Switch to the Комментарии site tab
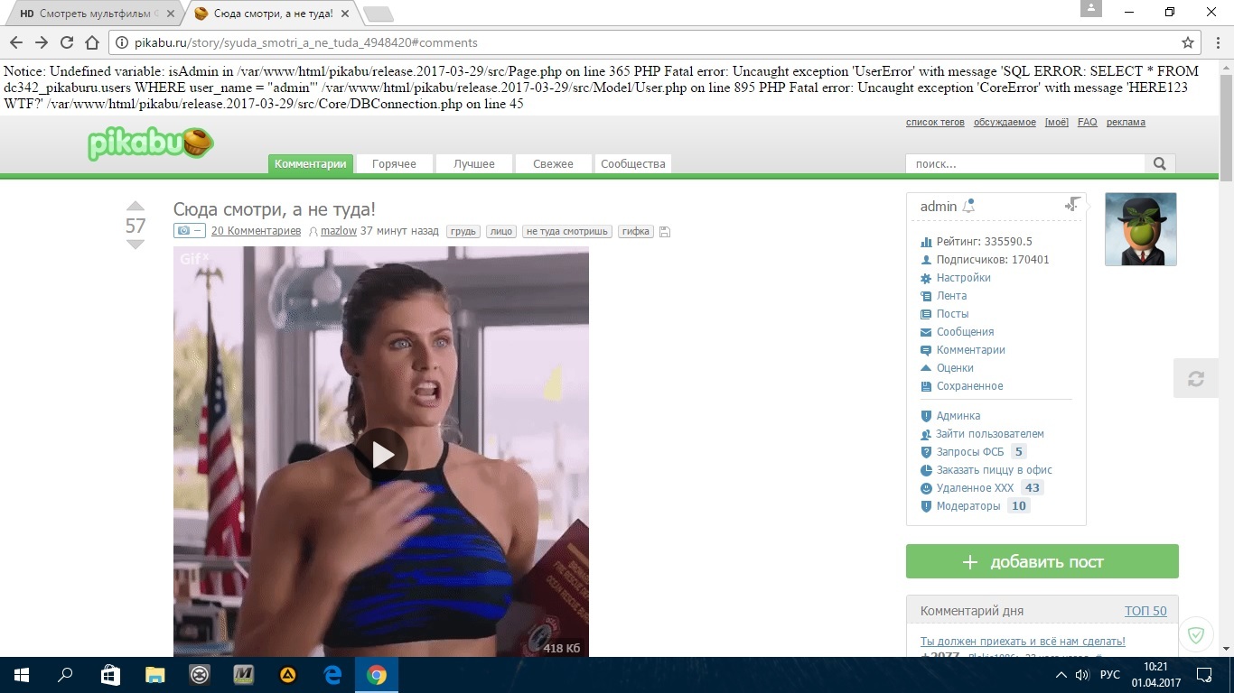The image size is (1234, 693). click(310, 163)
